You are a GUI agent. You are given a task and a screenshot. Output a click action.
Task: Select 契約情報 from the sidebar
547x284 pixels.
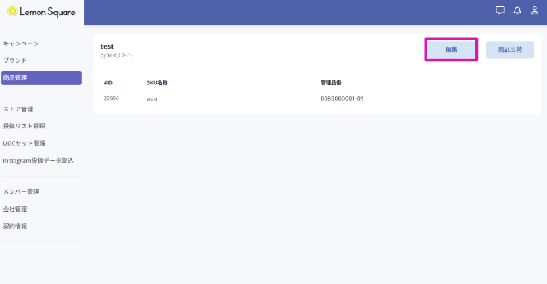(x=15, y=227)
